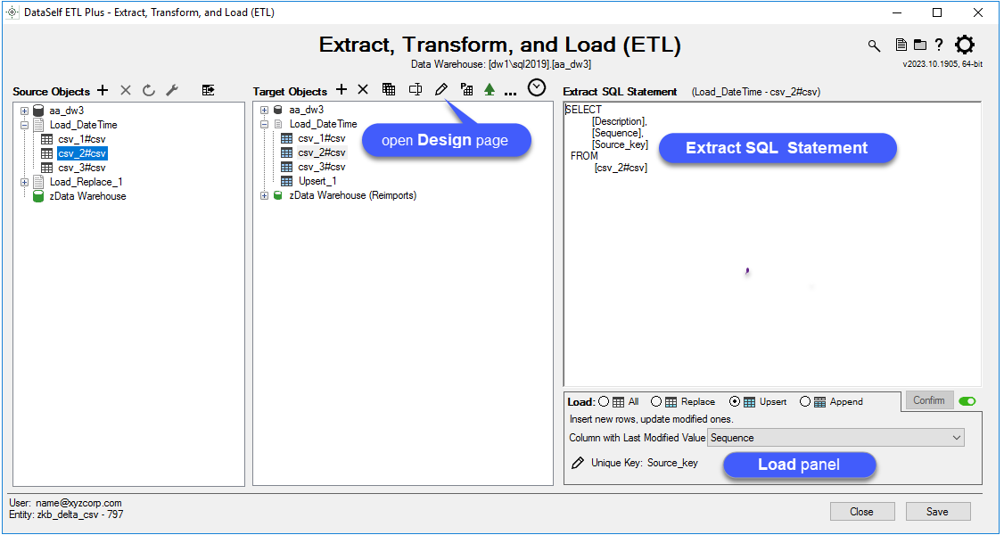Click the Close button at bottom

(861, 512)
